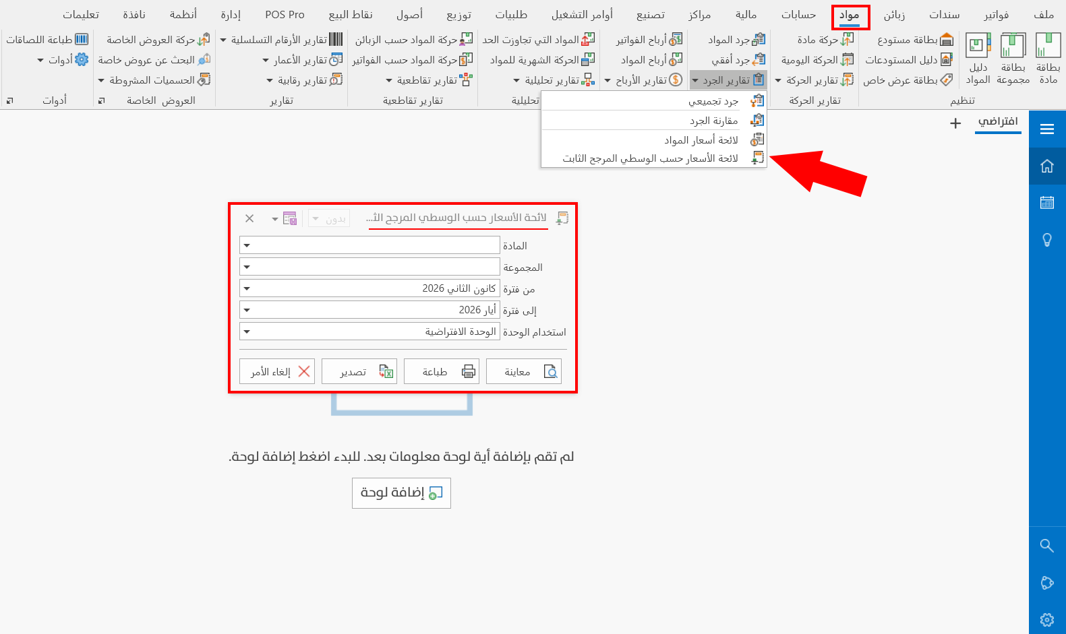Open settings gear in blue sidebar
This screenshot has width=1066, height=634.
pos(1047,620)
